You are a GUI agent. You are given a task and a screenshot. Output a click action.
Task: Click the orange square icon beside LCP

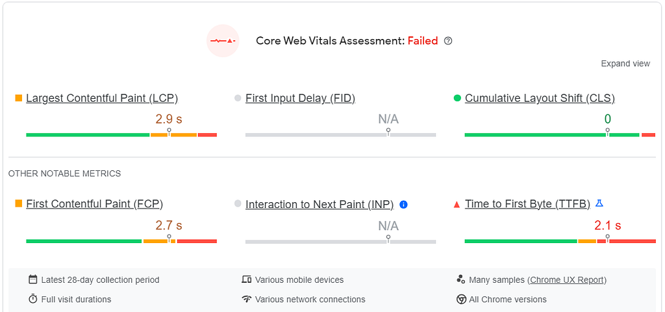click(x=19, y=98)
